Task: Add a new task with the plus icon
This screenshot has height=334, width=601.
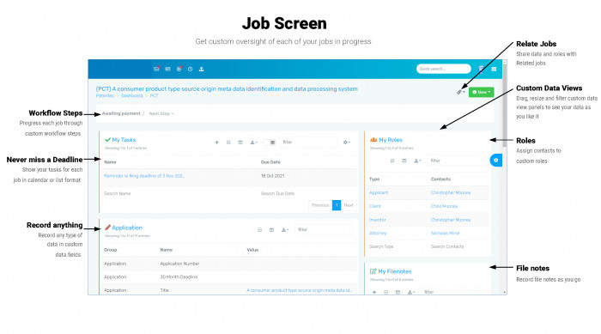Action: coord(217,143)
